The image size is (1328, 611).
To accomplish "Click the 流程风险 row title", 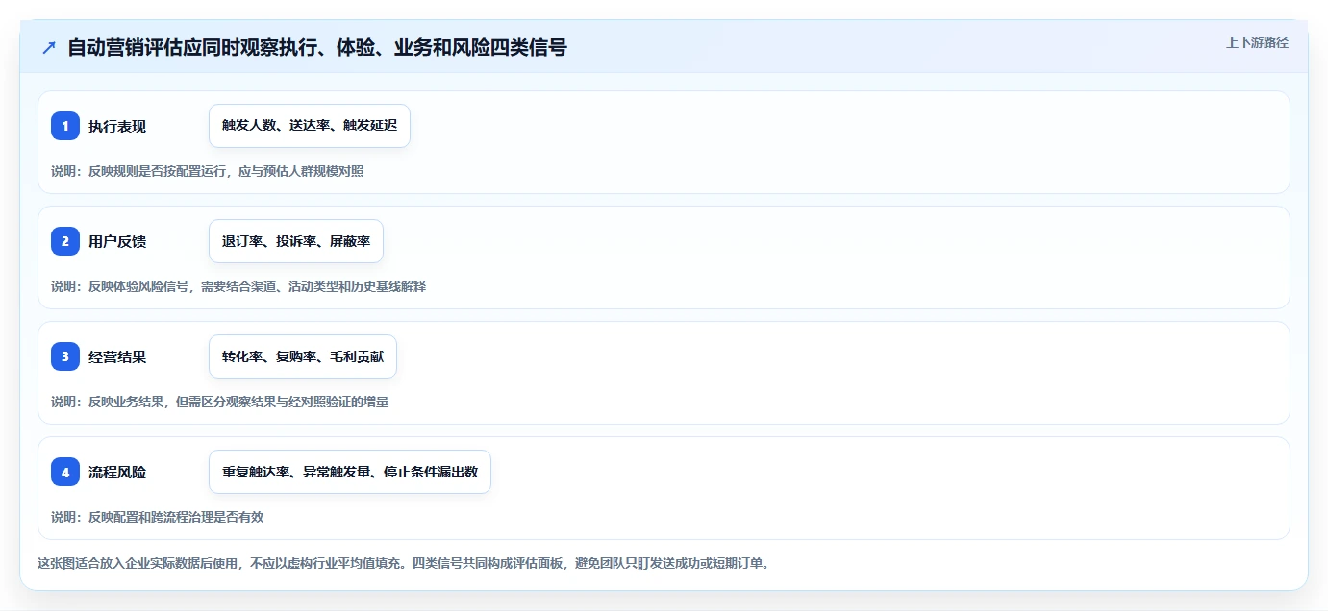I will (117, 472).
